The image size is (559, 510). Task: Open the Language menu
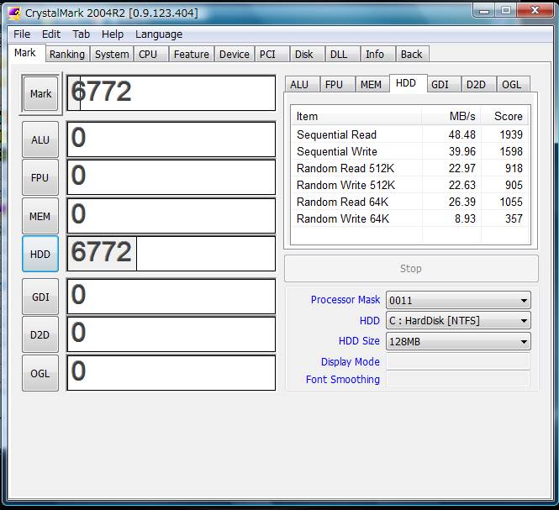click(x=158, y=34)
